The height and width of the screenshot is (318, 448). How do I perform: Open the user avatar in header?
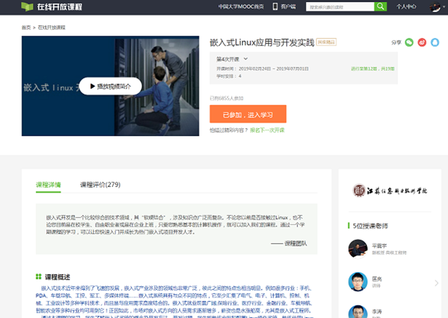tap(435, 7)
